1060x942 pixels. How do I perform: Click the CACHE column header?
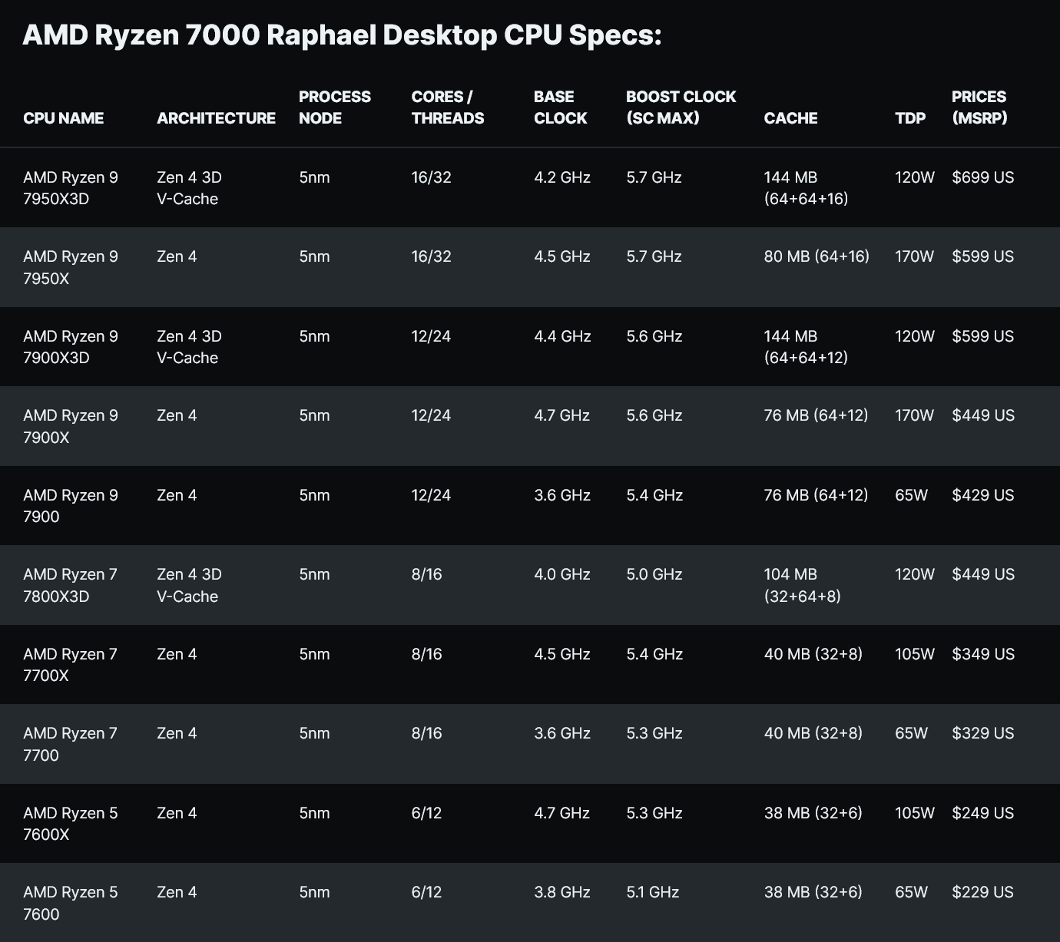[x=790, y=118]
